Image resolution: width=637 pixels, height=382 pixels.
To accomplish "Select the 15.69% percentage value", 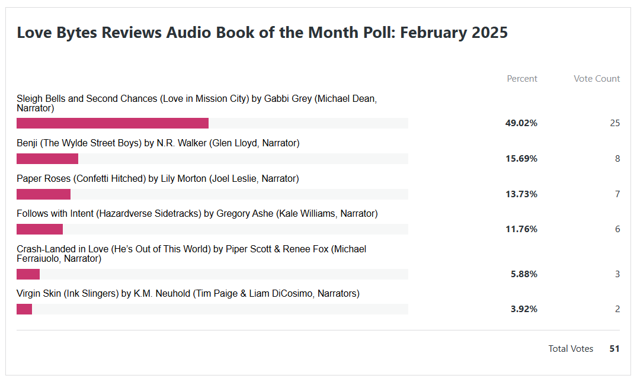I will 521,159.
